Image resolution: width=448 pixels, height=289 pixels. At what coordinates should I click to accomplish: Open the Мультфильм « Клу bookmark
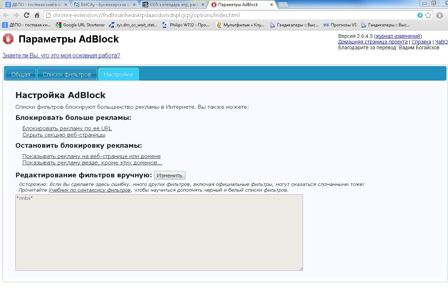coord(240,25)
